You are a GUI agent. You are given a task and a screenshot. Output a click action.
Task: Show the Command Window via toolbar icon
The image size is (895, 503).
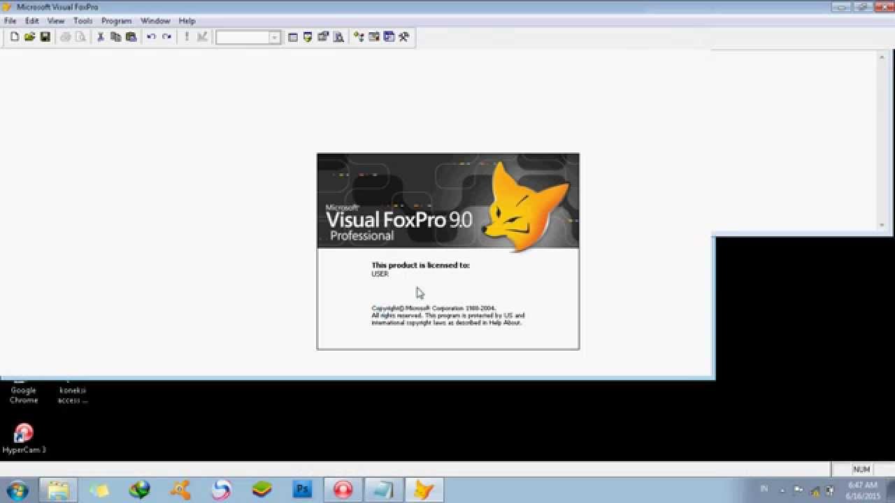[293, 37]
